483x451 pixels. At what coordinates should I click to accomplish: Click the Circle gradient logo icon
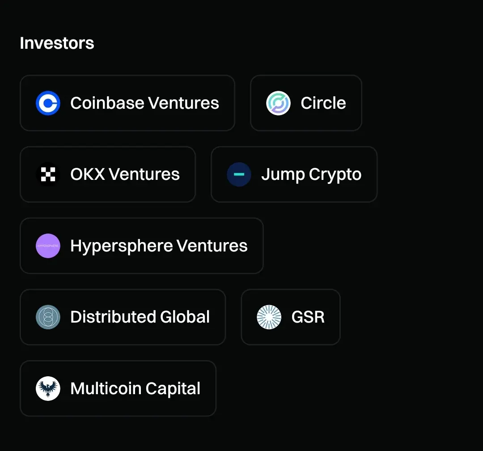point(278,103)
